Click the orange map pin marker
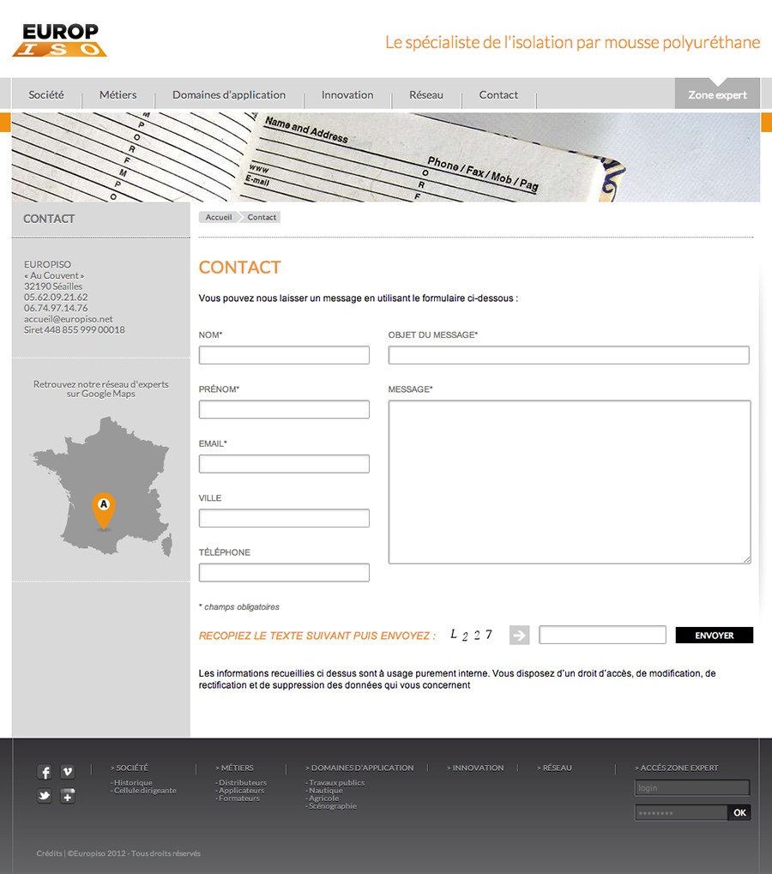772x874 pixels. click(x=104, y=509)
